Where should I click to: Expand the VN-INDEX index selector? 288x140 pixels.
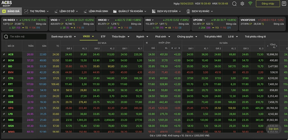click(x=17, y=20)
